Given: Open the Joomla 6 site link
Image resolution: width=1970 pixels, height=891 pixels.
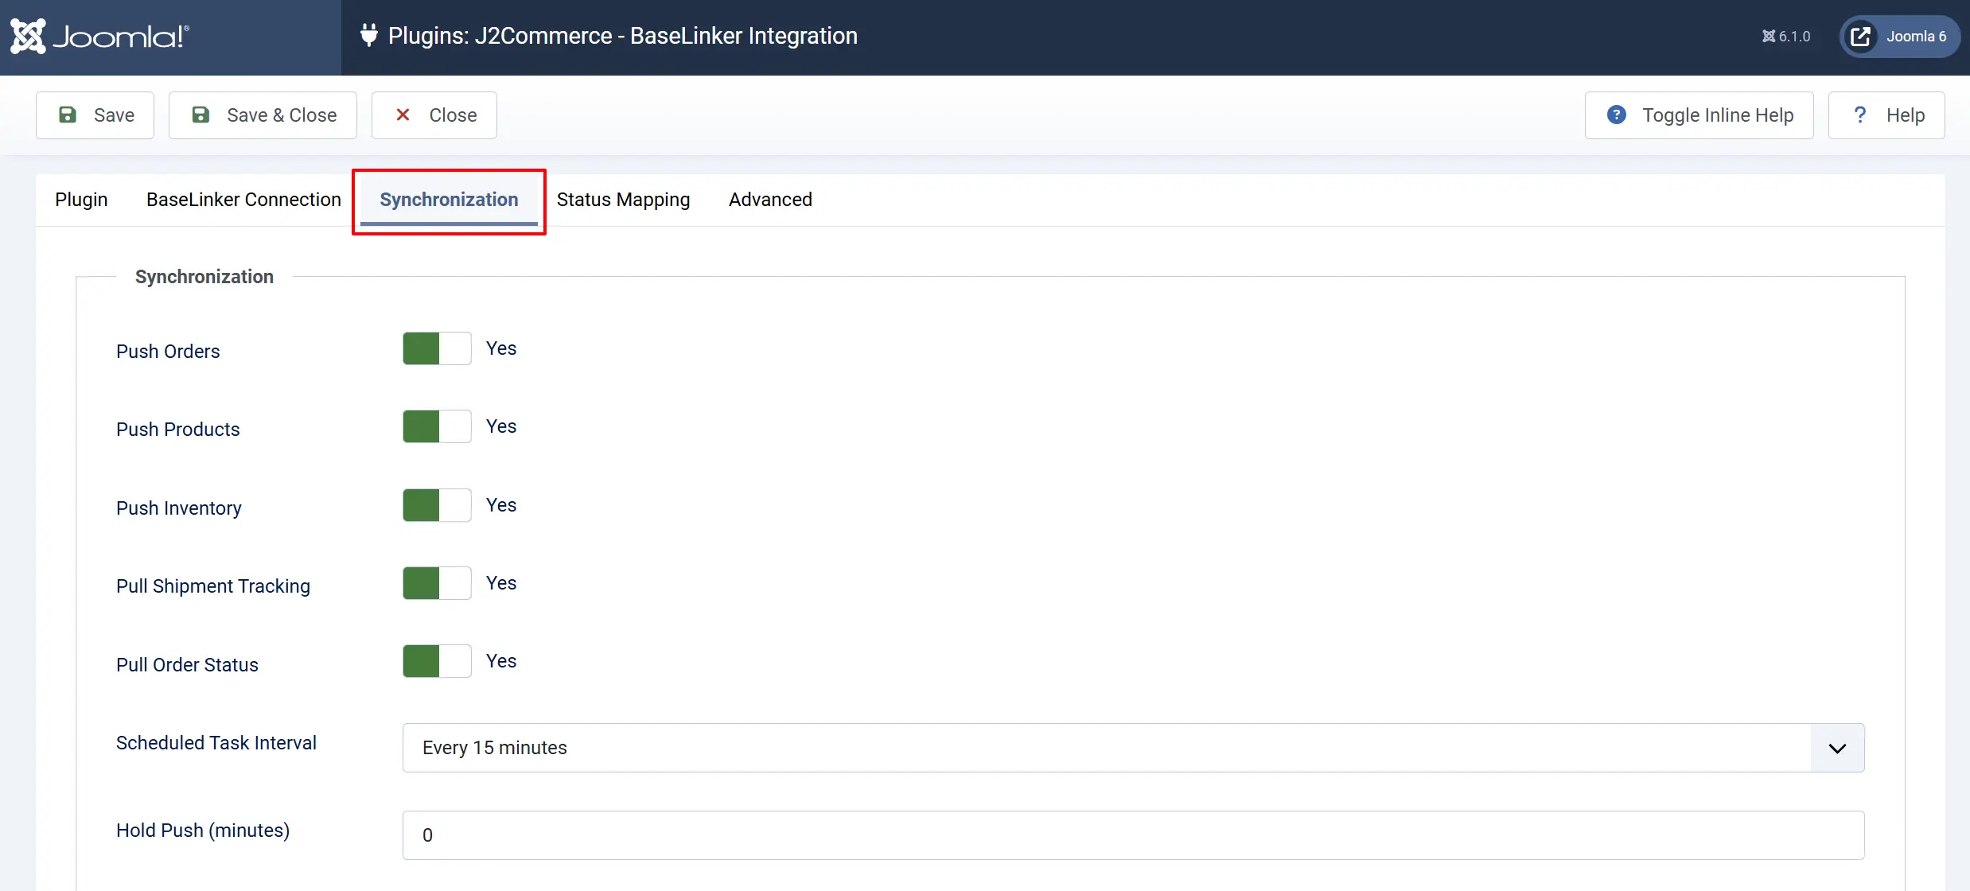Looking at the screenshot, I should 1900,37.
